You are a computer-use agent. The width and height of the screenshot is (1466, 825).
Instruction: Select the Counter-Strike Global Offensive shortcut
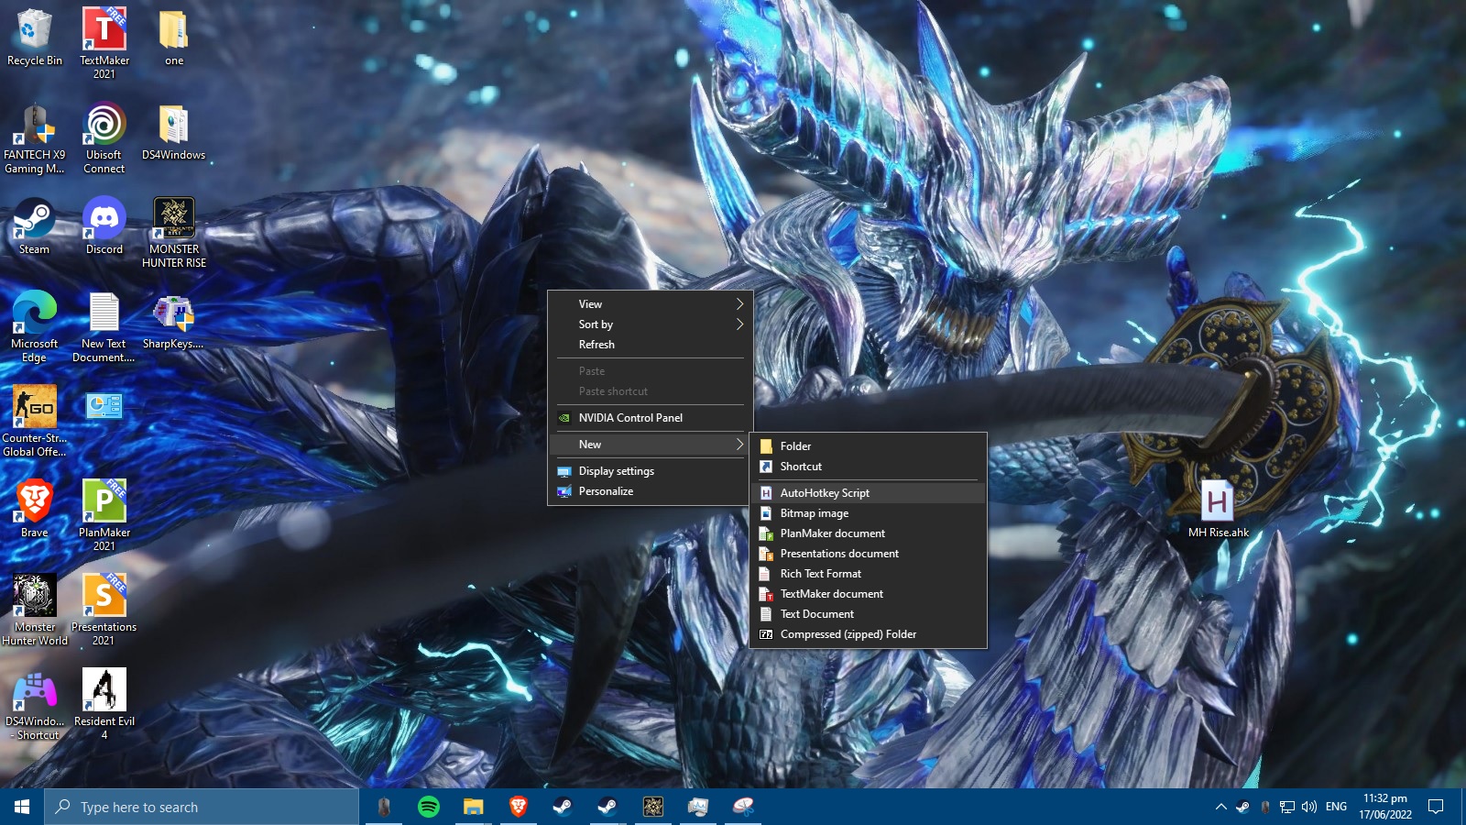coord(35,422)
